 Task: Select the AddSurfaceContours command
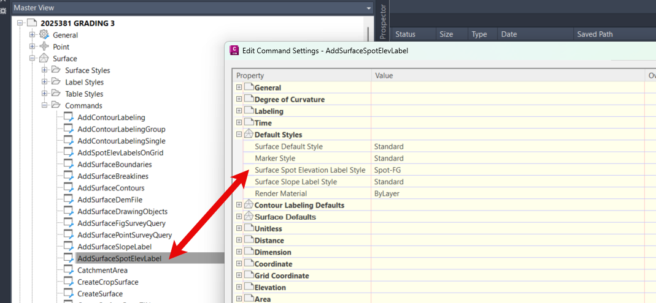[x=111, y=188]
